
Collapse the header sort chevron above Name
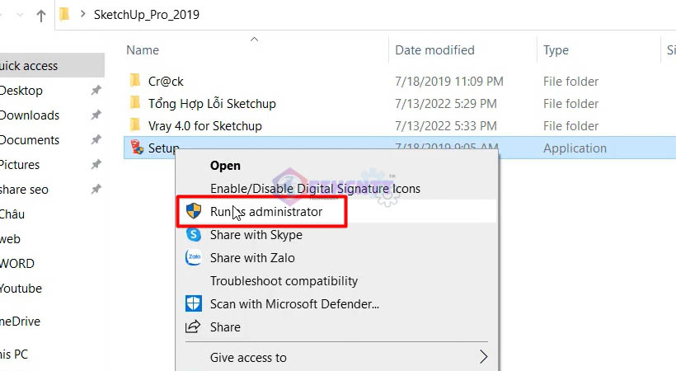tap(254, 39)
